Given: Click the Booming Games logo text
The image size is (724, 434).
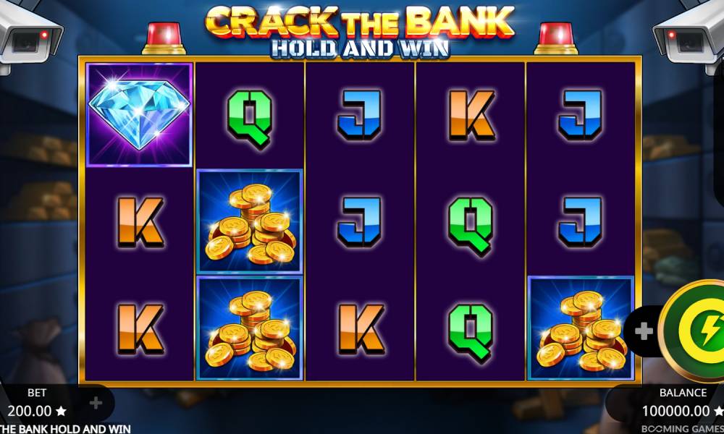Looking at the screenshot, I should pyautogui.click(x=683, y=429).
